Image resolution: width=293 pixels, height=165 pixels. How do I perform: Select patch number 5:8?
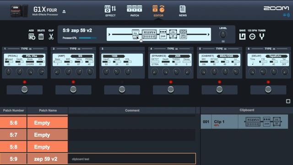coord(13,147)
